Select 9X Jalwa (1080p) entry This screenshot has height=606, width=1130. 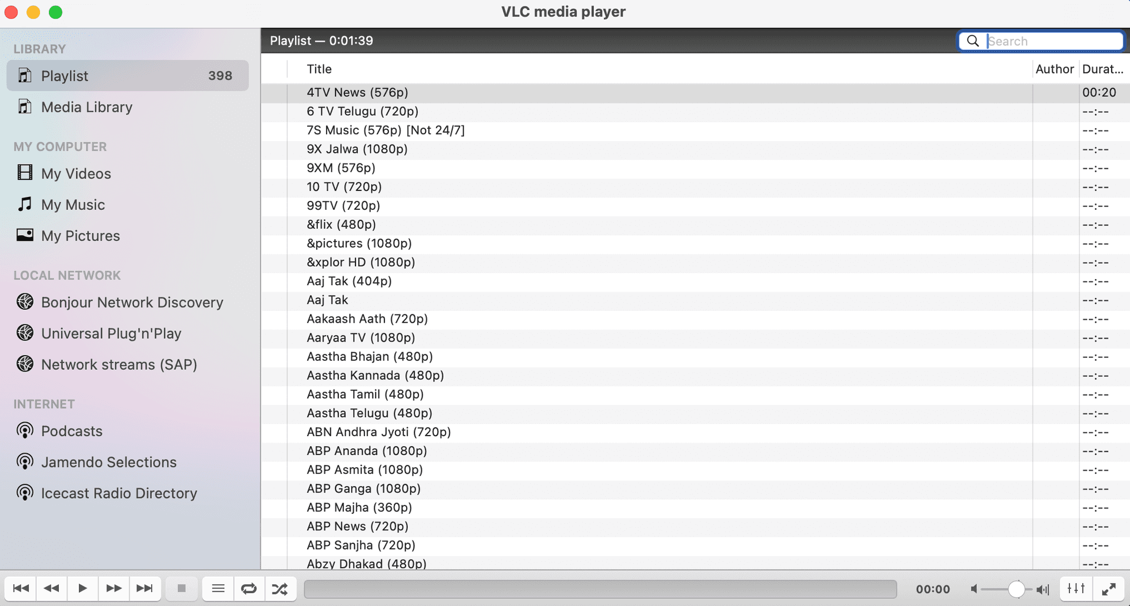(x=695, y=149)
